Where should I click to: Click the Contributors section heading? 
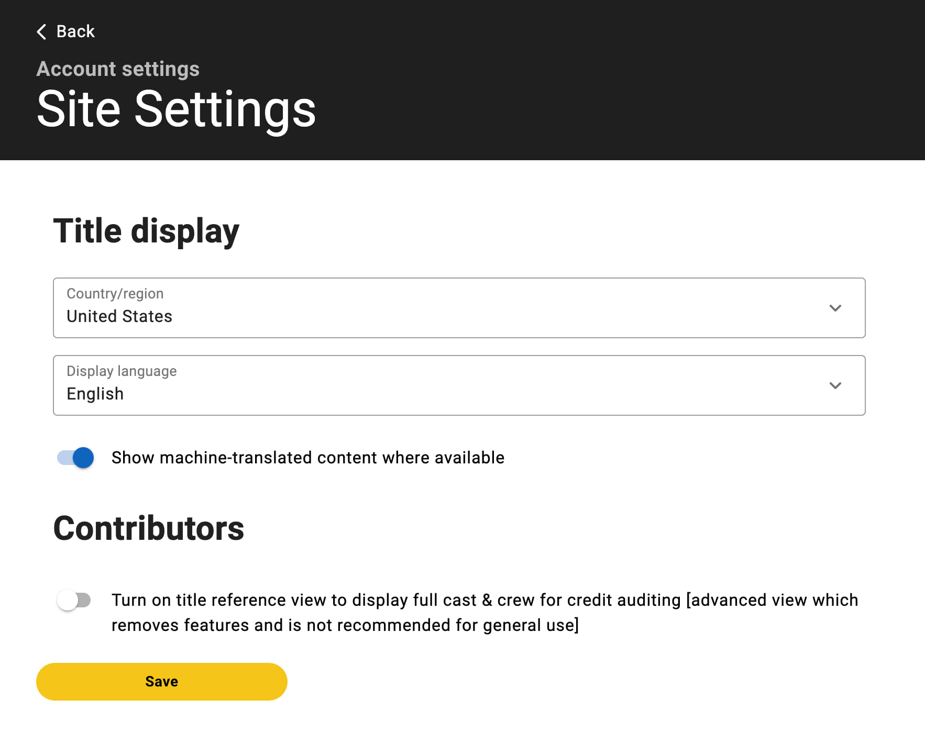(x=148, y=528)
